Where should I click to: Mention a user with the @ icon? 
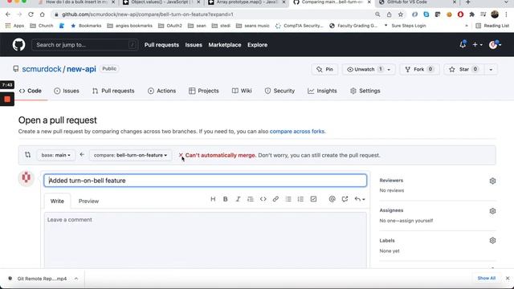click(332, 199)
